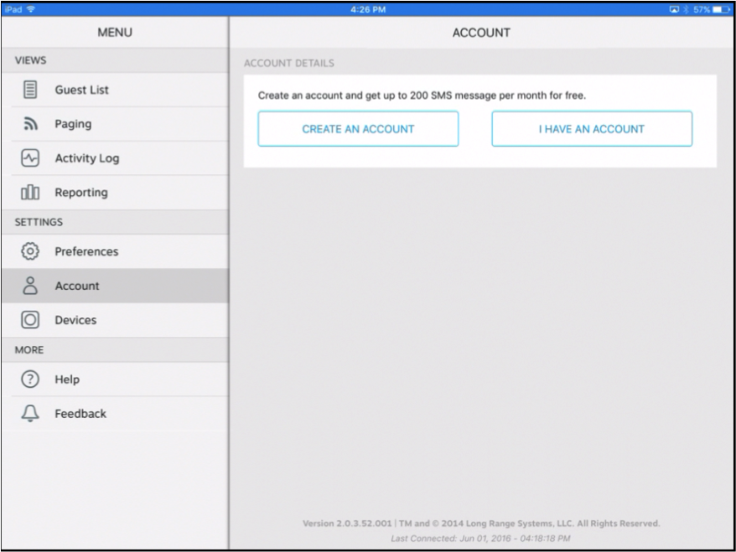Click the Devices circle icon
The width and height of the screenshot is (736, 552).
pyautogui.click(x=30, y=320)
